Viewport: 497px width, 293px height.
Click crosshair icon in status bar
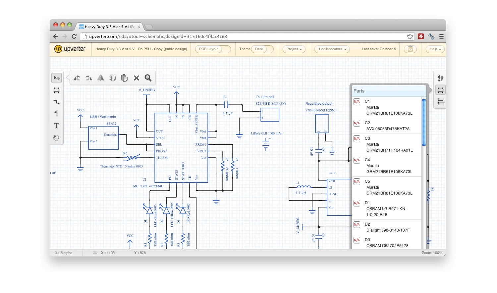[x=95, y=253]
